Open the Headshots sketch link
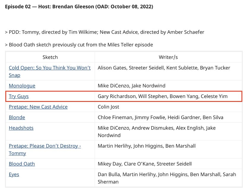Image resolution: width=246 pixels, height=191 pixels. coord(21,128)
